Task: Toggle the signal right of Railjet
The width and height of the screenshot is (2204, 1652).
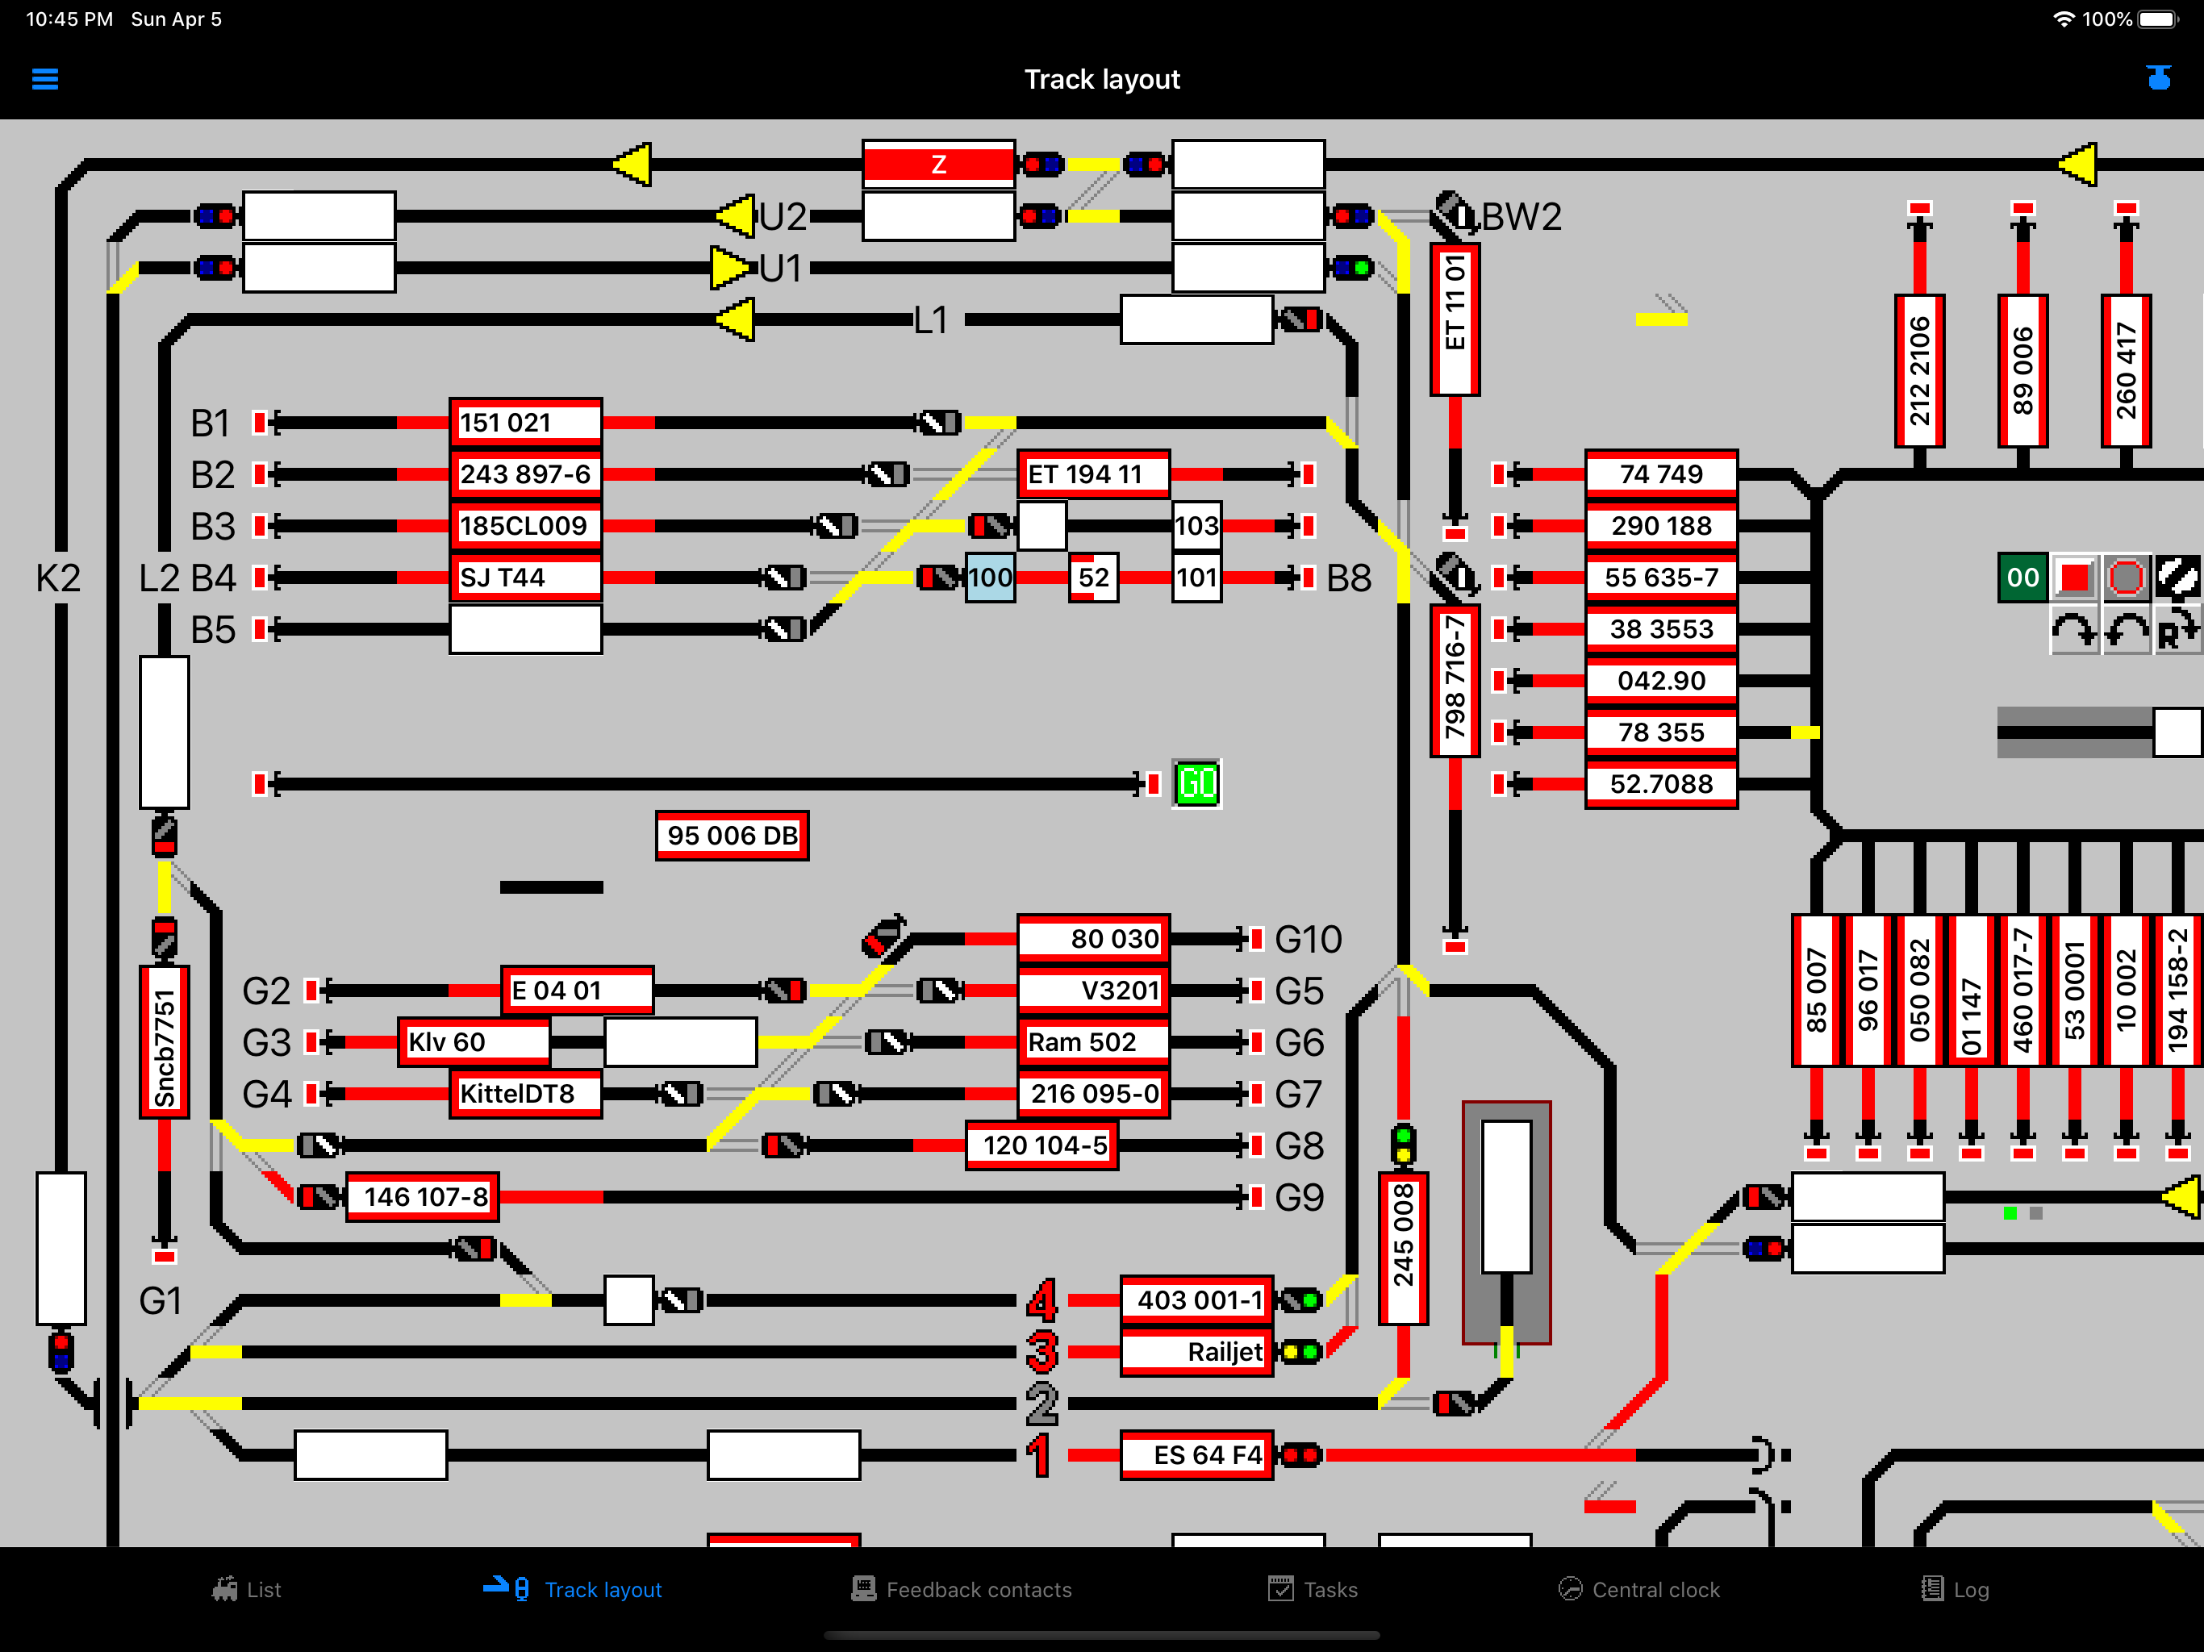Action: 1300,1352
